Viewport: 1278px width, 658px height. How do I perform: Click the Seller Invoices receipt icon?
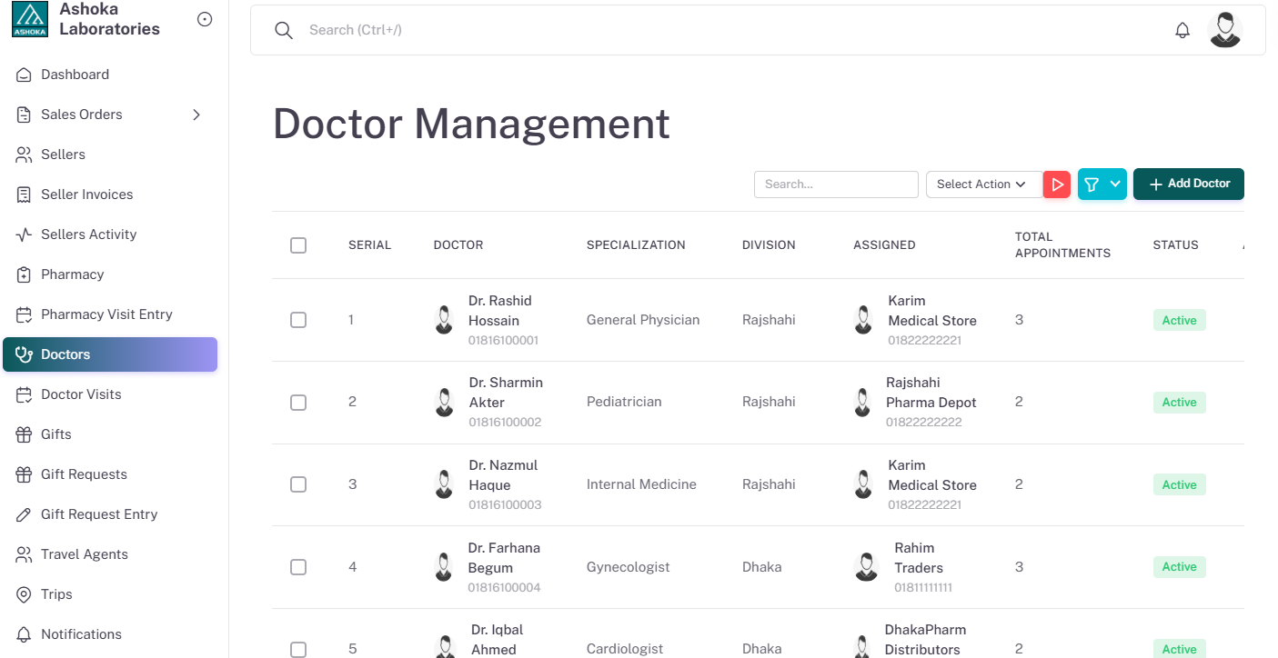25,194
